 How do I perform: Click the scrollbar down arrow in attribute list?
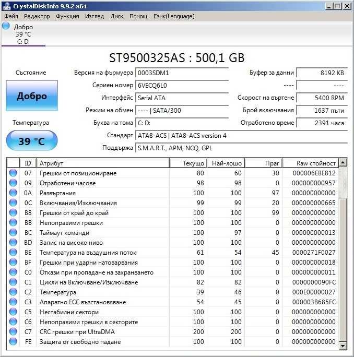[343, 346]
